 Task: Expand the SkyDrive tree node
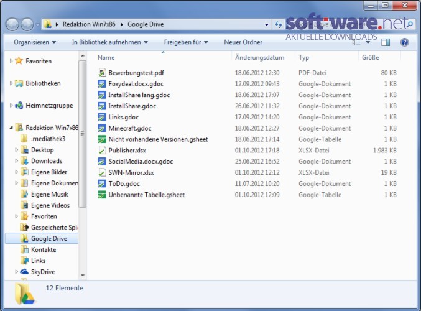click(16, 272)
